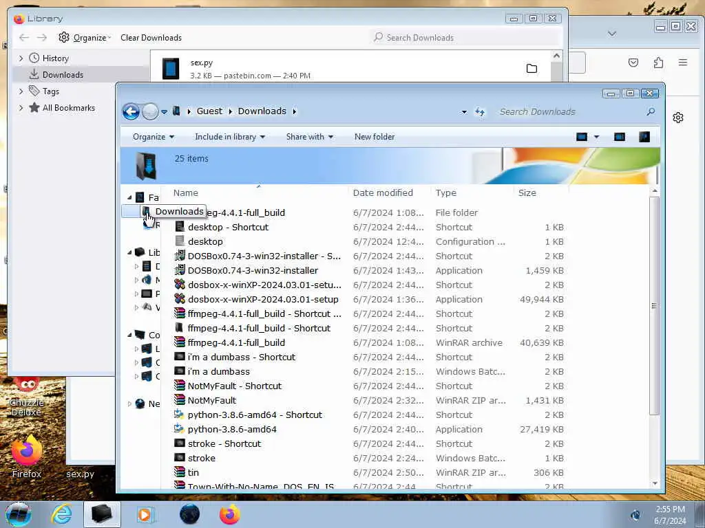Select the desktop configuration file

205,241
